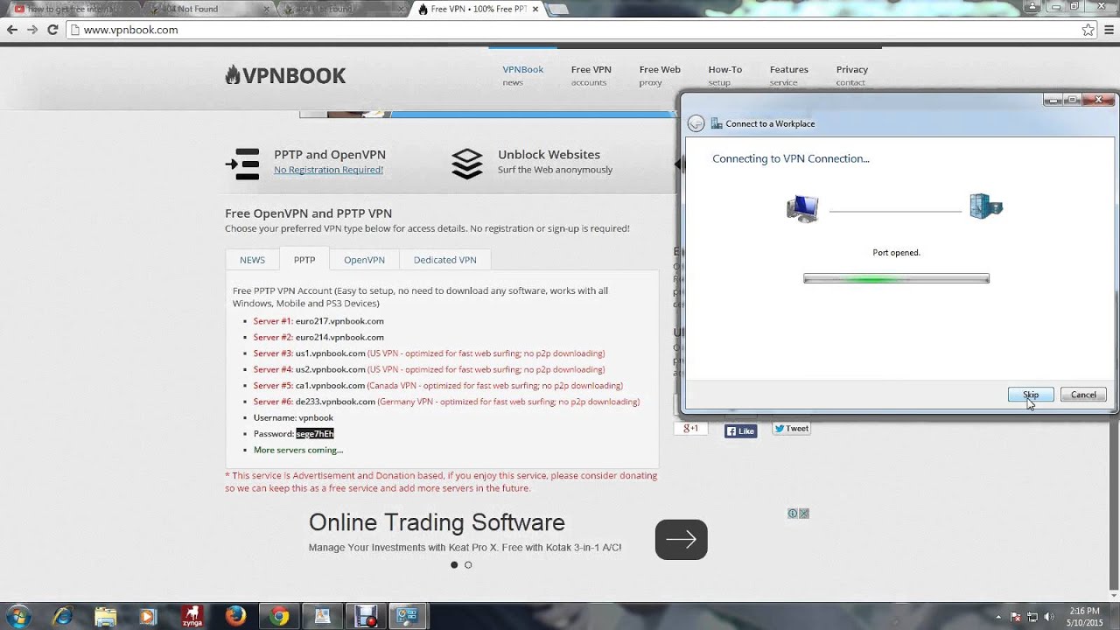Click euro217.vpnbook.com server text
The height and width of the screenshot is (630, 1120).
[339, 321]
